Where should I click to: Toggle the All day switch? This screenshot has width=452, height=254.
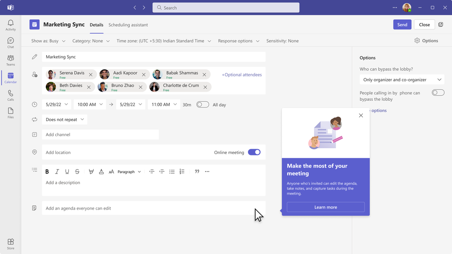(203, 104)
